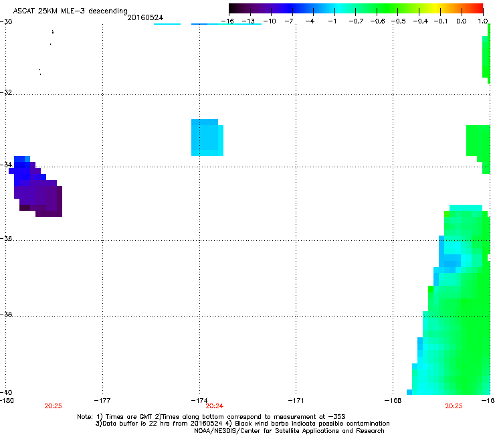
Task: Click the -34 latitude axis label
Action: [x=6, y=165]
